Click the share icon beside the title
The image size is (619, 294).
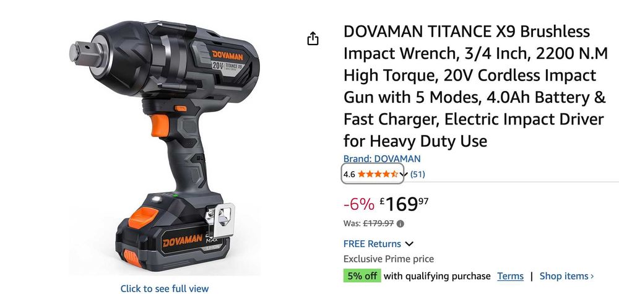[313, 38]
